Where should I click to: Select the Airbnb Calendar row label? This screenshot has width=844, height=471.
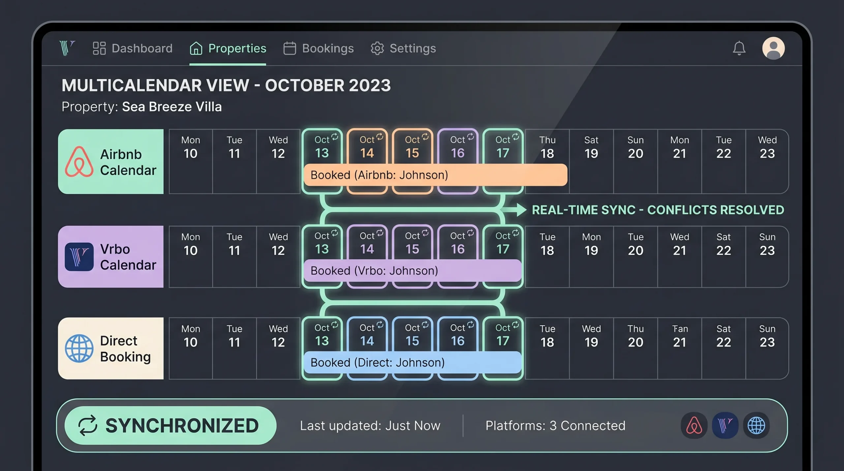tap(111, 162)
